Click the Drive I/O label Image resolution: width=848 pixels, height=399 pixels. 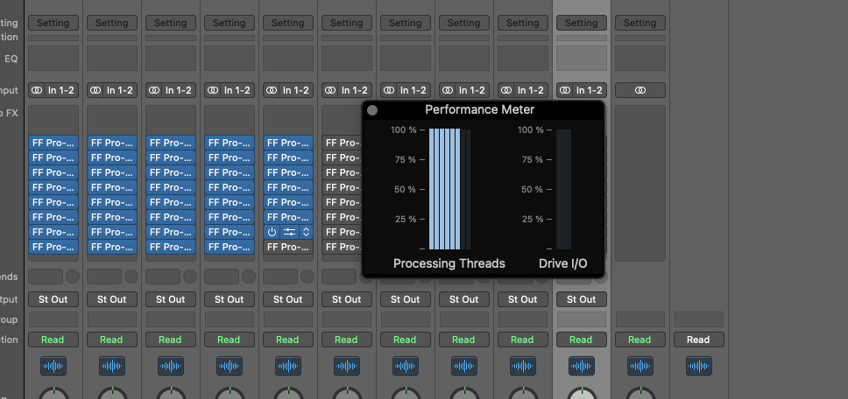(563, 263)
